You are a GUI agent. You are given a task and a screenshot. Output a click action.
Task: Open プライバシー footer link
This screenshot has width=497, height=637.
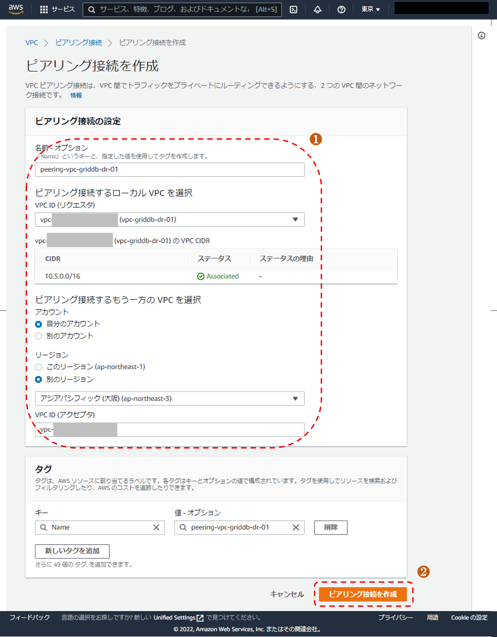click(395, 618)
